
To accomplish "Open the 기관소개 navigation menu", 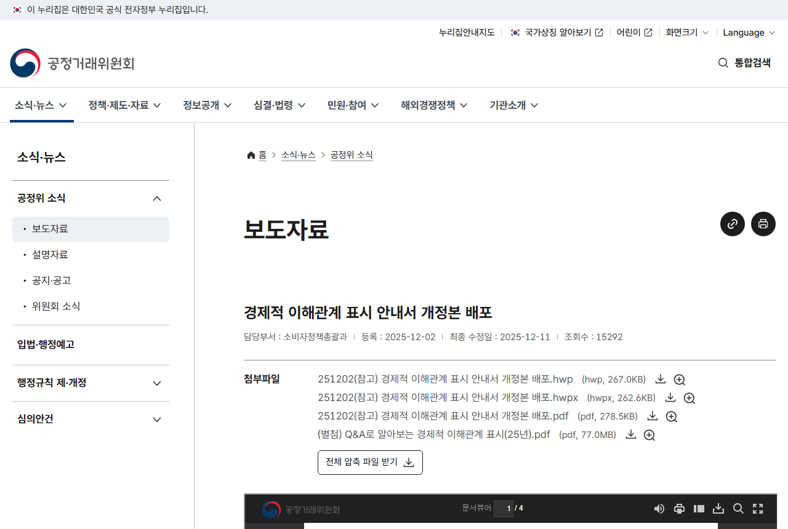I will click(x=514, y=105).
